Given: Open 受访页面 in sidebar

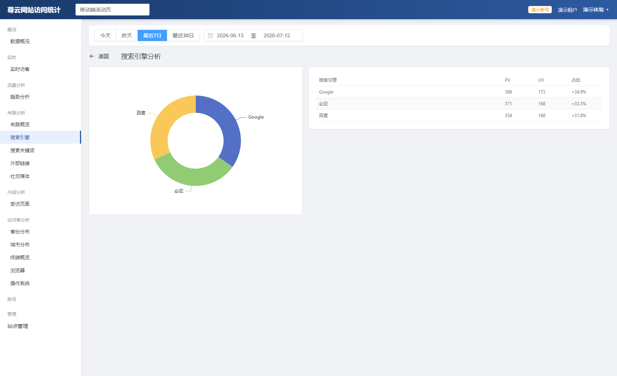Looking at the screenshot, I should (x=40, y=204).
